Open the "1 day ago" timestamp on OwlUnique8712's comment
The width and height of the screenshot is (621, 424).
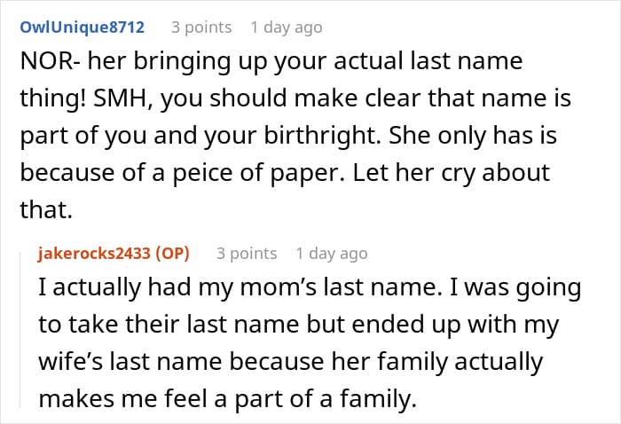287,27
